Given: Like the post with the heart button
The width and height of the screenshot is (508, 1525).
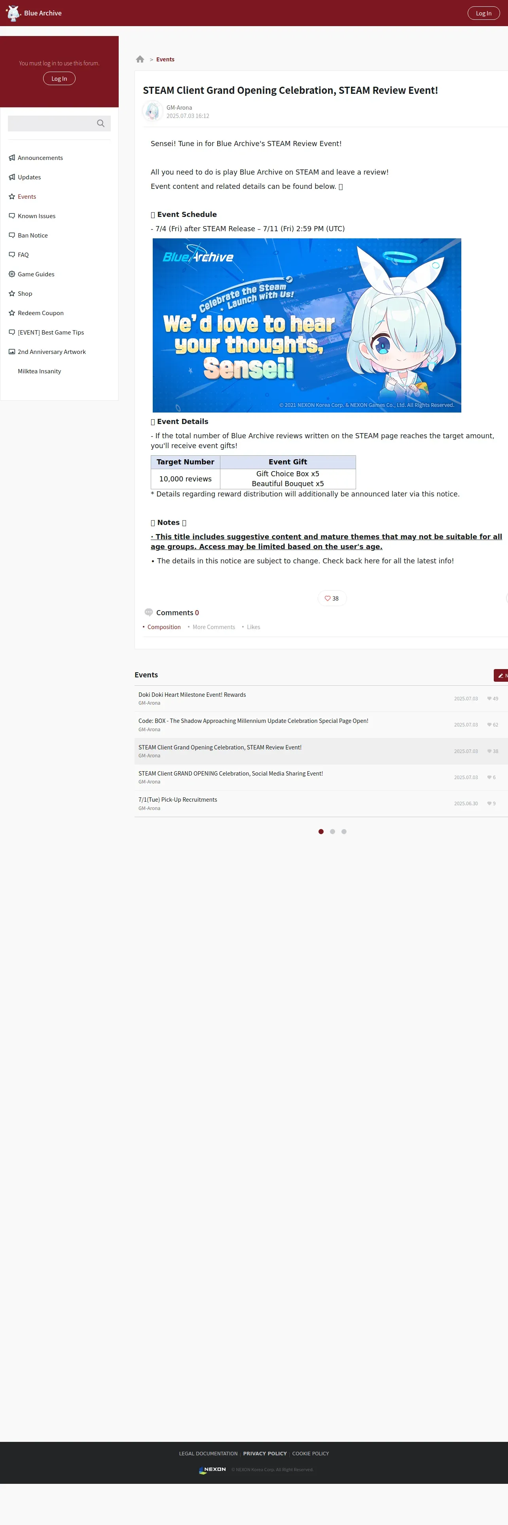Looking at the screenshot, I should [332, 599].
